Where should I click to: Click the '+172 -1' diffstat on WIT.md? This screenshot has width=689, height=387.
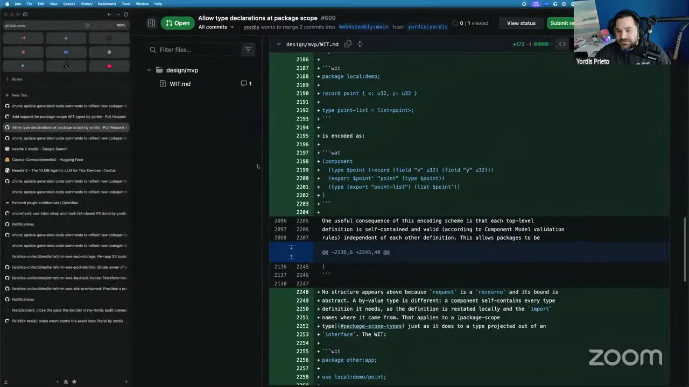(522, 44)
